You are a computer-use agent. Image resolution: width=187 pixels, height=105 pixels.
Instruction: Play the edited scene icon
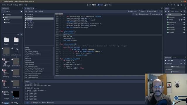pos(178,5)
